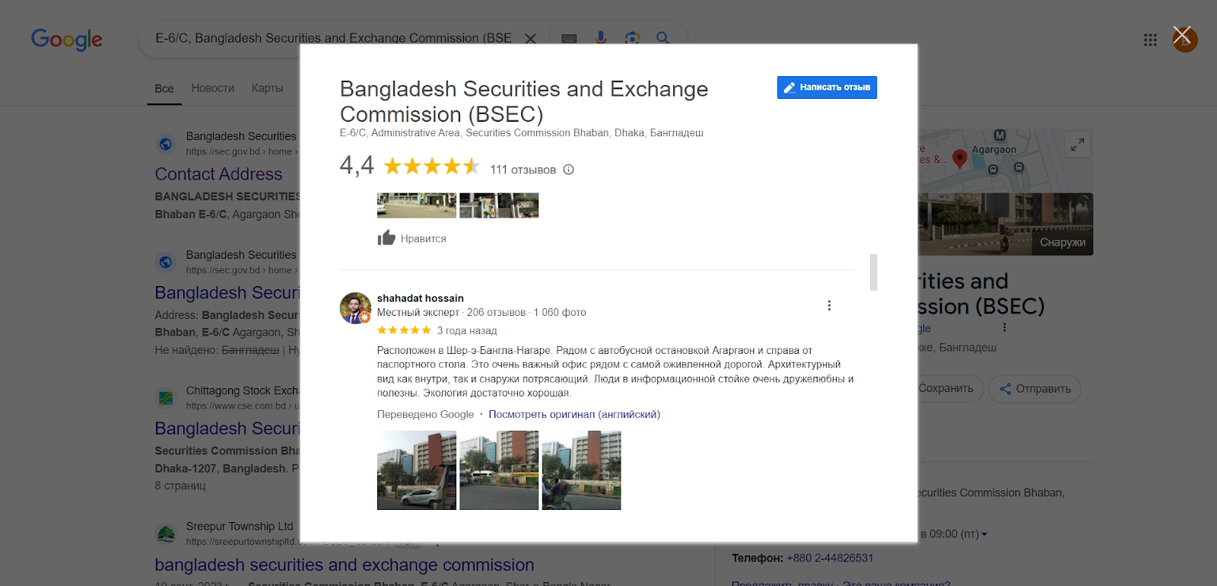1217x586 pixels.
Task: Search by image with the camera icon
Action: 632,38
